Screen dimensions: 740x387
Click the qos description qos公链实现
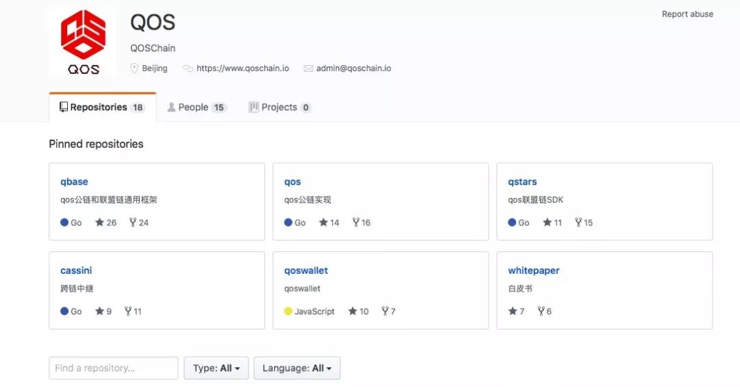[308, 199]
